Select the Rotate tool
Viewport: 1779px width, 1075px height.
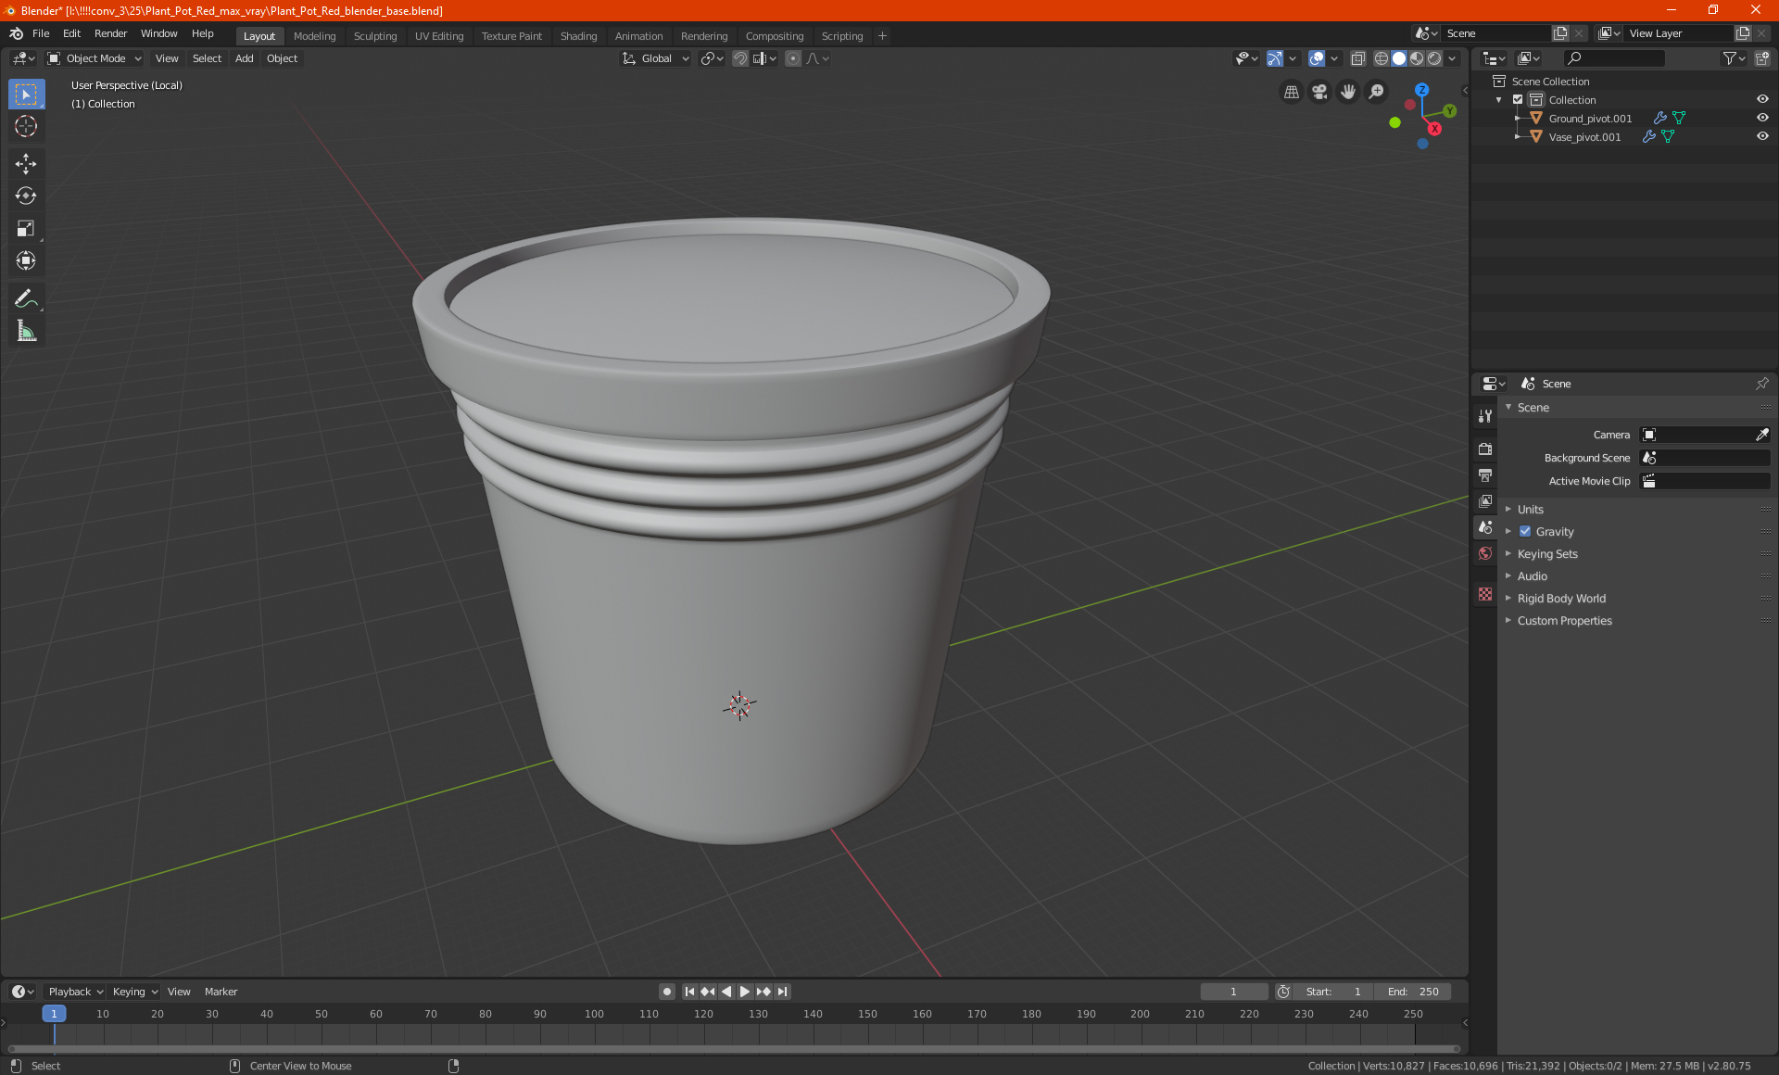(x=26, y=196)
